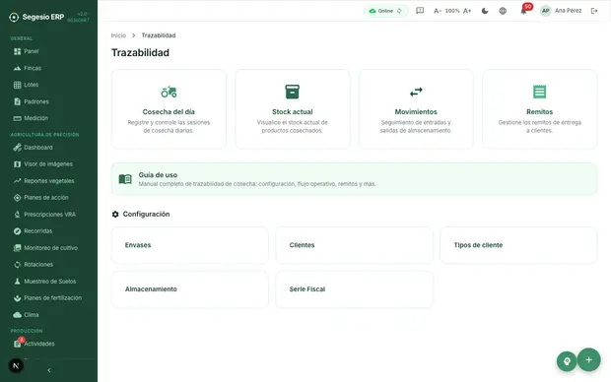611x382 pixels.
Task: Click the Recorridas compass icon
Action: pyautogui.click(x=17, y=231)
